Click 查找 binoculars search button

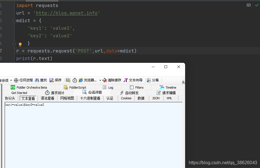tap(41, 80)
